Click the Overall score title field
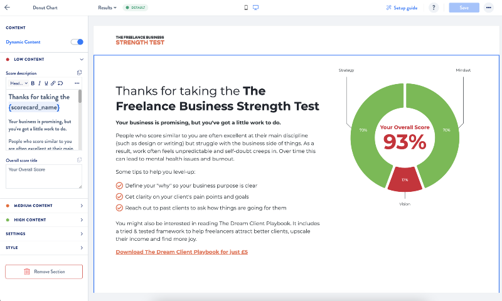The height and width of the screenshot is (301, 502). (x=44, y=176)
